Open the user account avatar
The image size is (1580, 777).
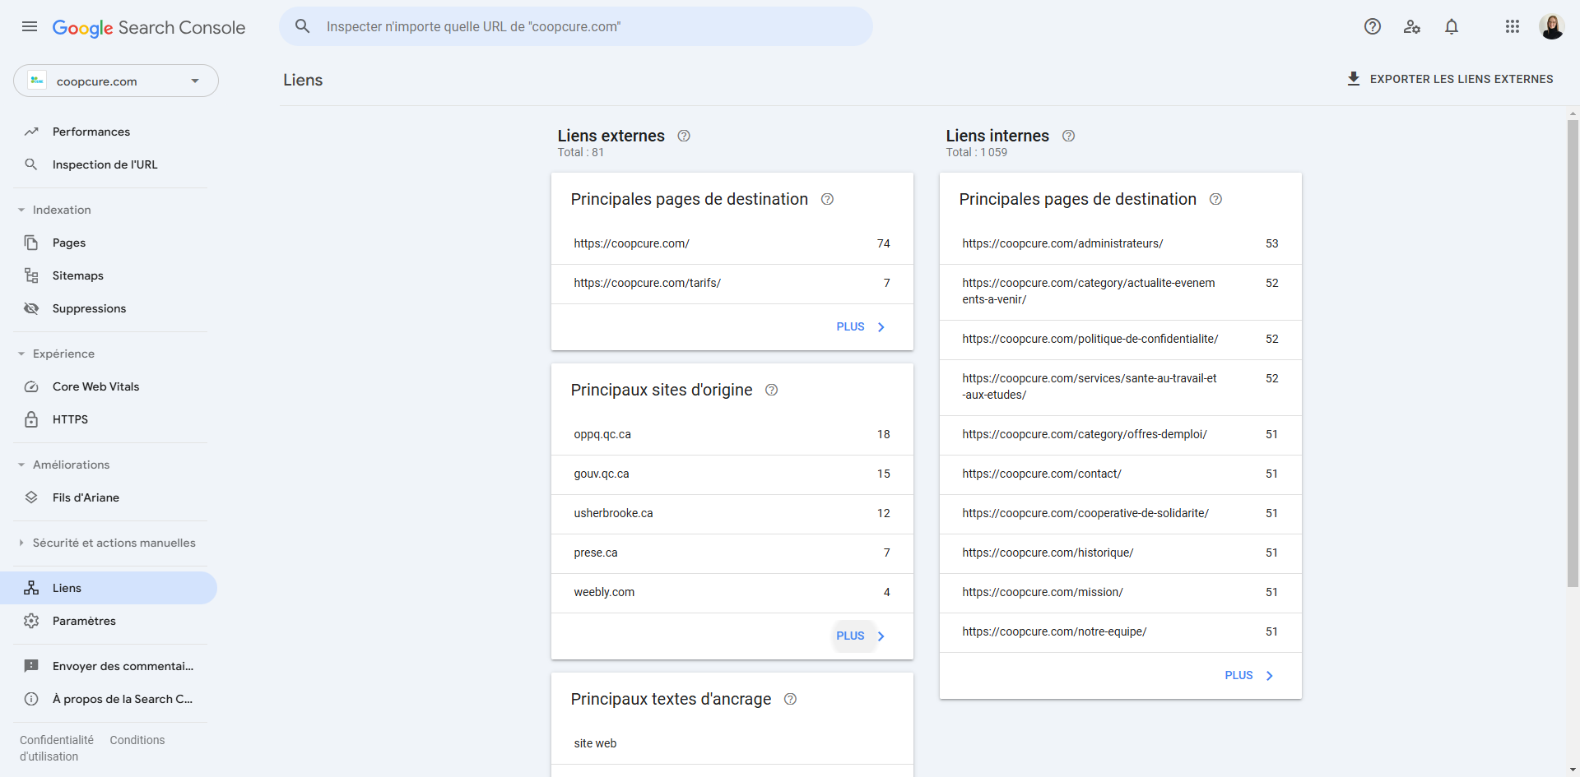(x=1551, y=26)
